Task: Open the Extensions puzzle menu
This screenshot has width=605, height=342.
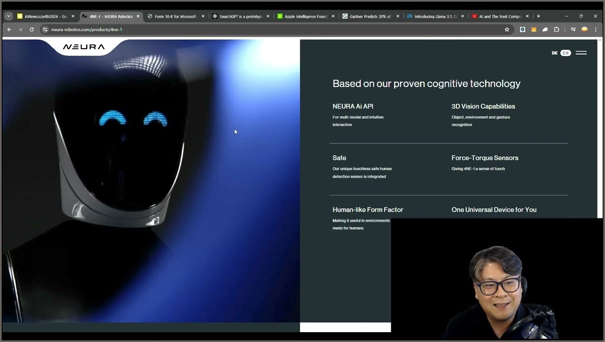Action: [557, 30]
